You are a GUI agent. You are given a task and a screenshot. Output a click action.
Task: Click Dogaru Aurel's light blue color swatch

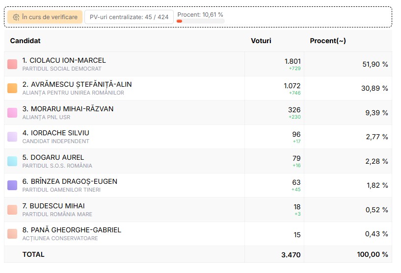[x=12, y=161]
